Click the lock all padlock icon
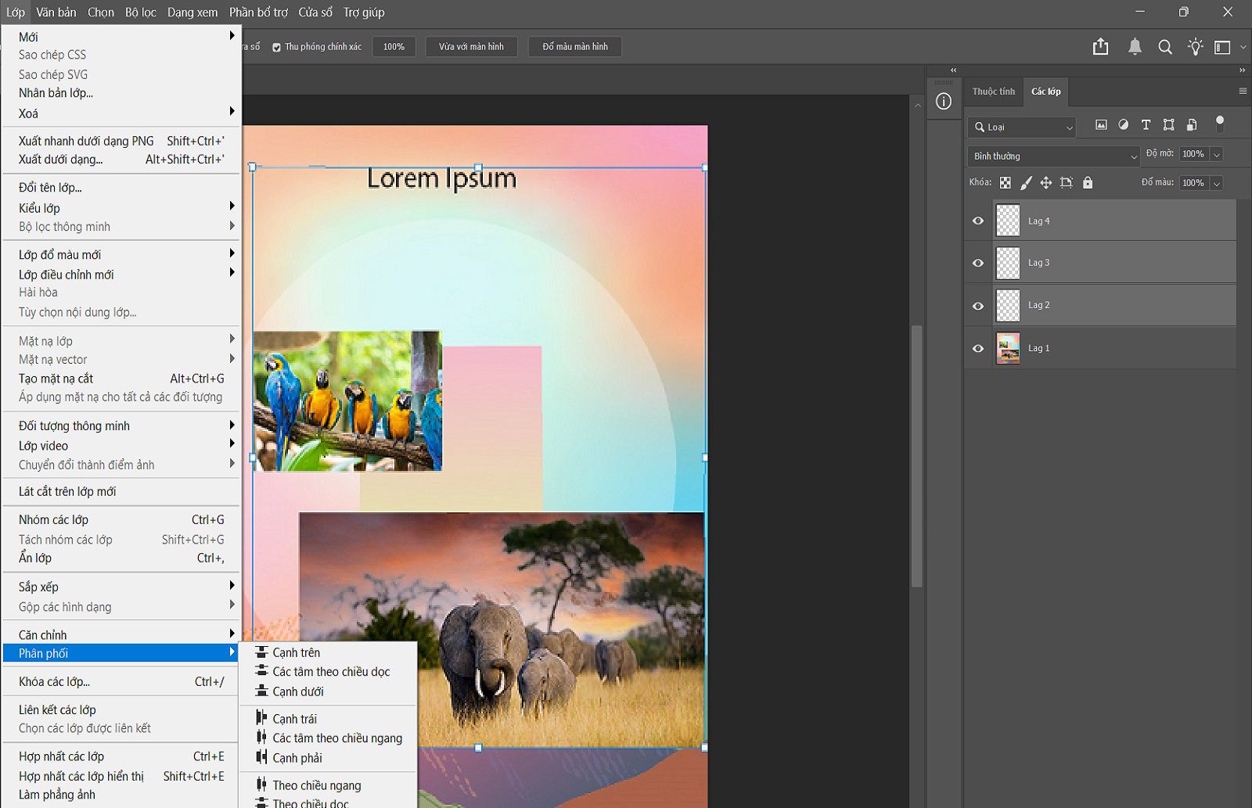The height and width of the screenshot is (808, 1252). tap(1088, 183)
